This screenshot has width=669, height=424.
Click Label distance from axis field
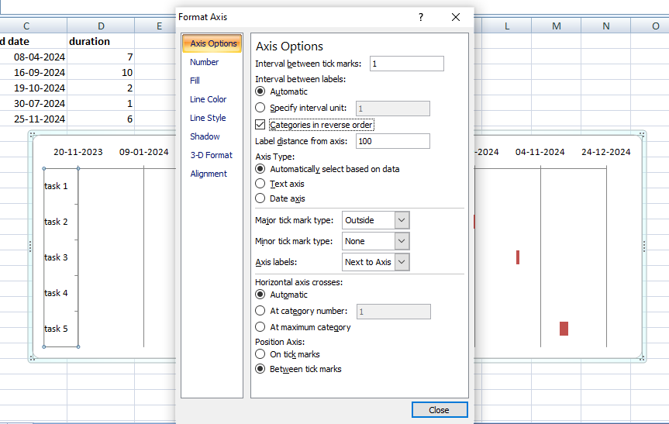point(392,141)
